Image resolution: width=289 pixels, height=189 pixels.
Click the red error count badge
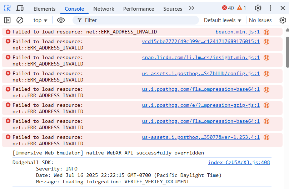pos(228,8)
